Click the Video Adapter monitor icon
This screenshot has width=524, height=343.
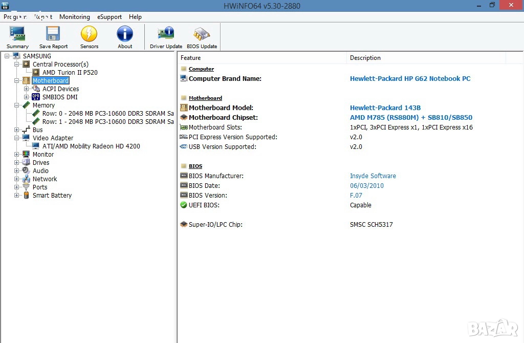[x=26, y=138]
